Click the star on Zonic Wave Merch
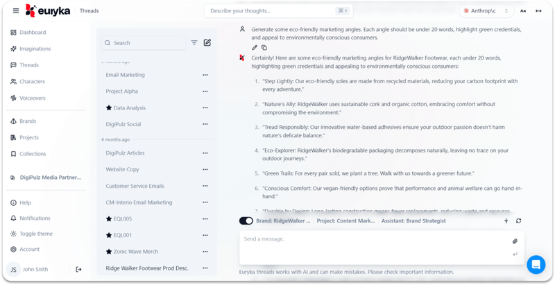 click(109, 252)
